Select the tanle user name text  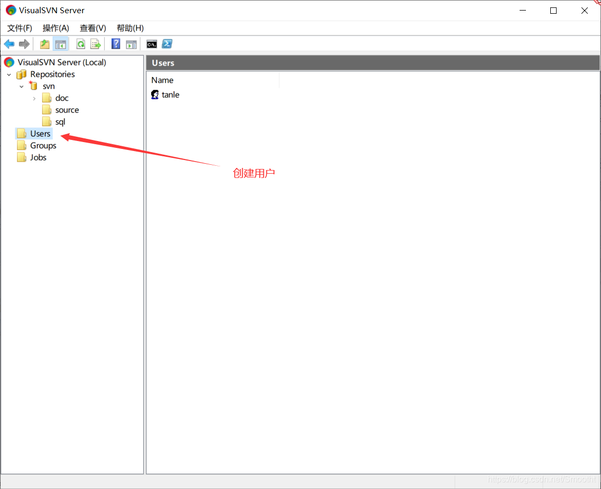coord(171,95)
